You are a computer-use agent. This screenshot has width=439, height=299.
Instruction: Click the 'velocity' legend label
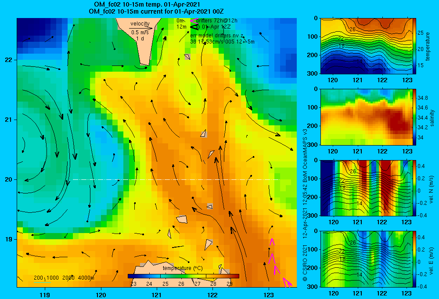point(140,24)
